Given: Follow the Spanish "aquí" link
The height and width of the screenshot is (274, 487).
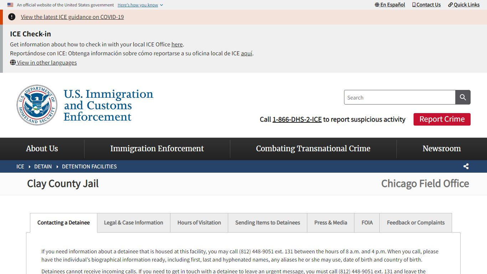Looking at the screenshot, I should pos(247,53).
